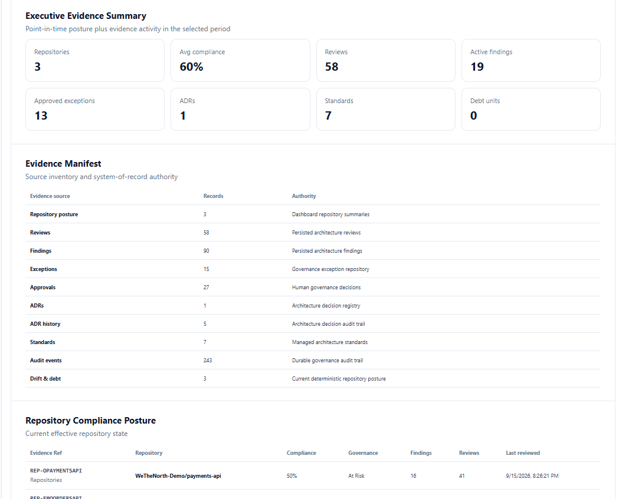Screen dimensions: 622x499
Task: Click the reviews count 41 for payments-api
Action: (461, 476)
